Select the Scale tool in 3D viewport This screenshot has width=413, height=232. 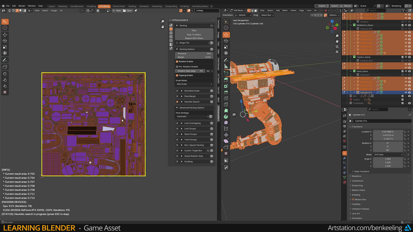tap(226, 47)
